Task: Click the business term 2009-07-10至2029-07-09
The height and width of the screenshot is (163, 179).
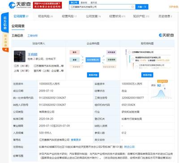Action: click(55, 126)
